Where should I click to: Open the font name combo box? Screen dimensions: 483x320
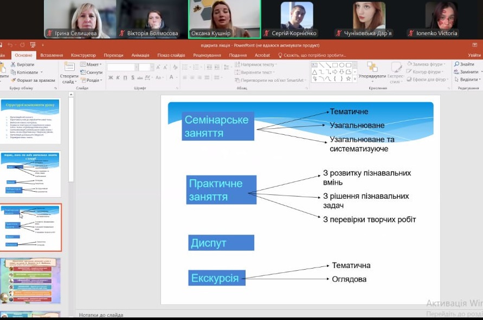(121, 67)
